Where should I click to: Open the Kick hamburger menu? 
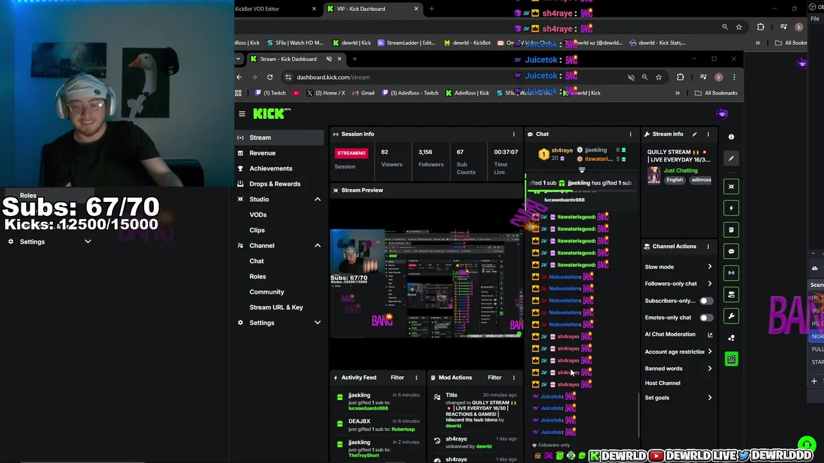click(x=242, y=114)
